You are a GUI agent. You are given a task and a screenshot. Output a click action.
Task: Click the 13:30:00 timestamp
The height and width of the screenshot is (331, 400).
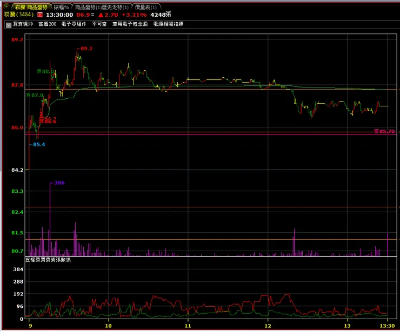pos(59,15)
